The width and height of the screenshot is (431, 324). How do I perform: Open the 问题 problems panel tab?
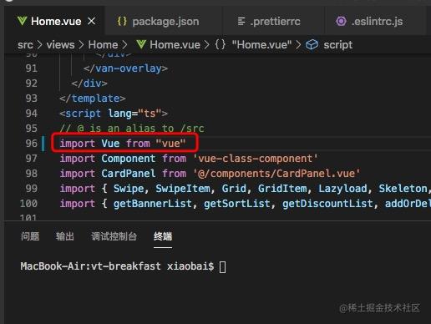pyautogui.click(x=30, y=236)
